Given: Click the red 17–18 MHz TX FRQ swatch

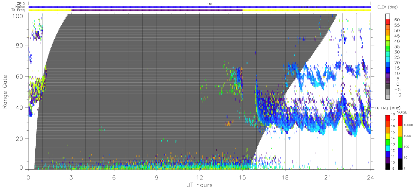Looking at the screenshot, I should tap(388, 118).
